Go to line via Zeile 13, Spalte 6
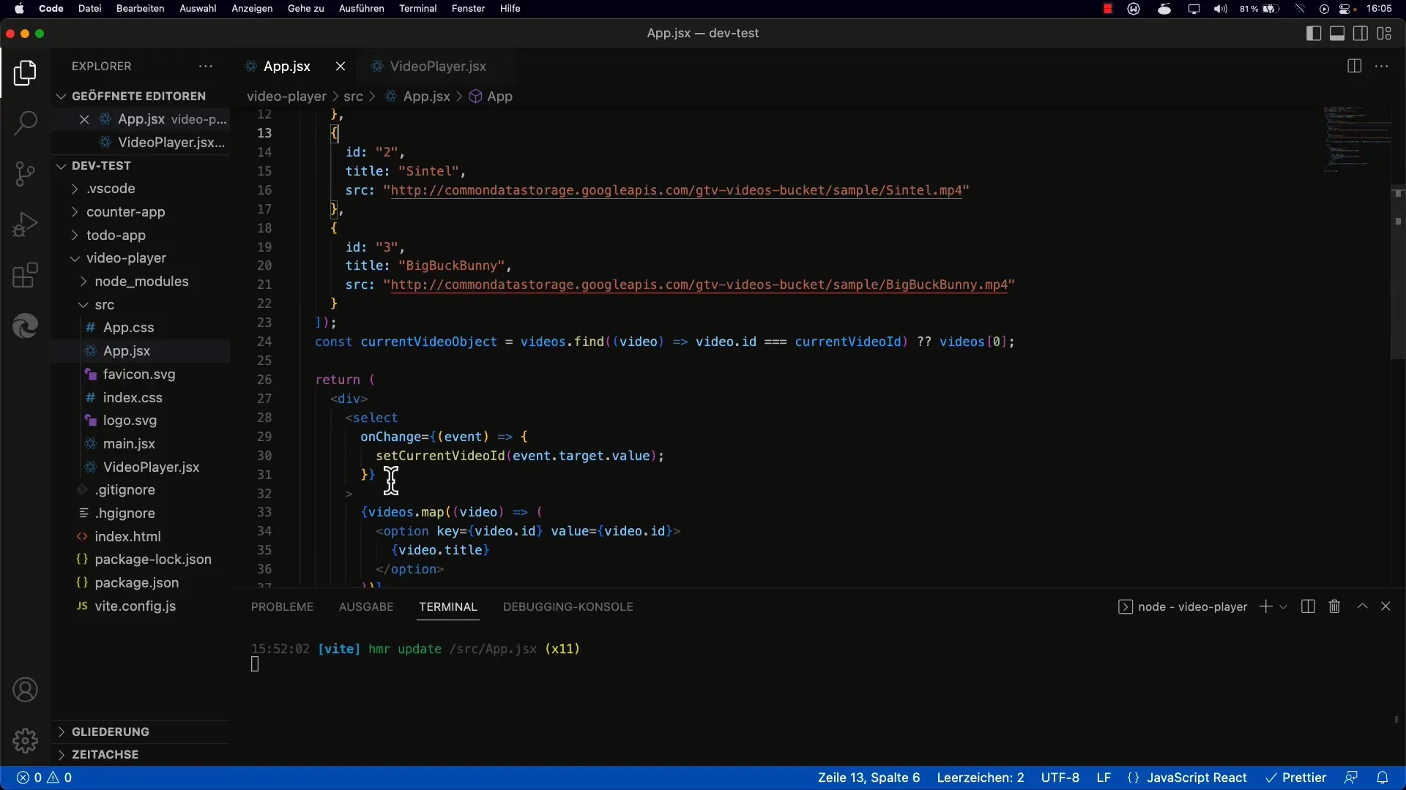Screen dimensions: 1406x790 [x=868, y=778]
